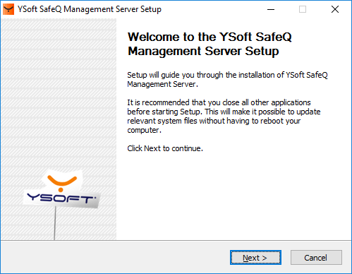Close the setup window with the X
Image resolution: width=352 pixels, height=274 pixels.
(335, 9)
